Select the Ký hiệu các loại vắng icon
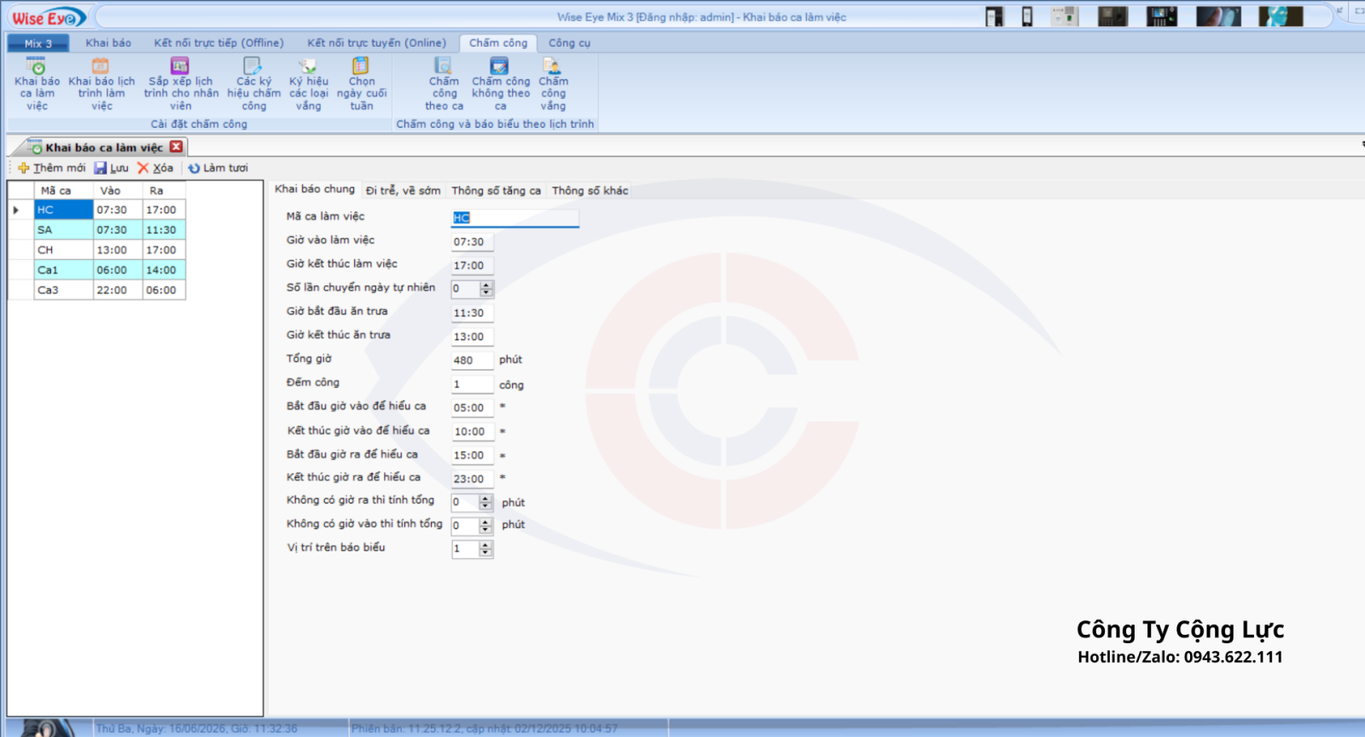Image resolution: width=1365 pixels, height=737 pixels. tap(308, 66)
